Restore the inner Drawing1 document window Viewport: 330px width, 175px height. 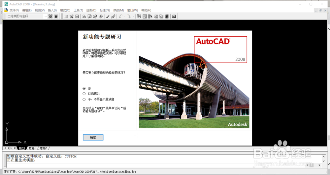(320, 10)
